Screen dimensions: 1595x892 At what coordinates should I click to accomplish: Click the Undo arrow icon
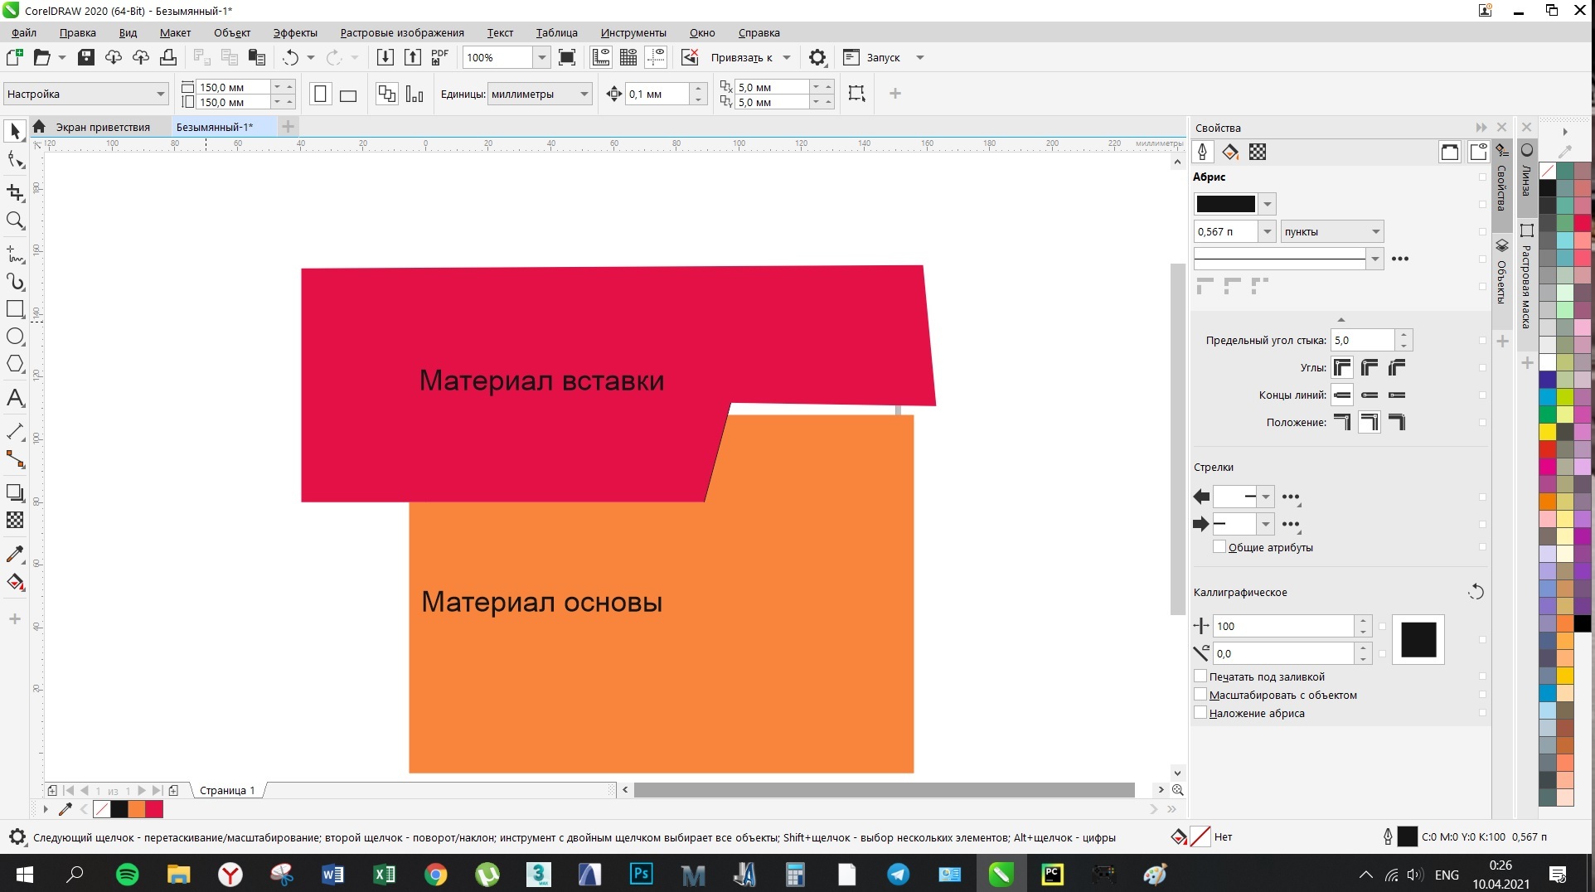[x=290, y=57]
